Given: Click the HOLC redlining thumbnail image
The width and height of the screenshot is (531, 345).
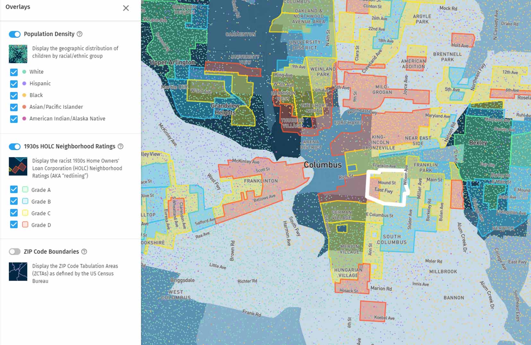Looking at the screenshot, I should pos(18,166).
